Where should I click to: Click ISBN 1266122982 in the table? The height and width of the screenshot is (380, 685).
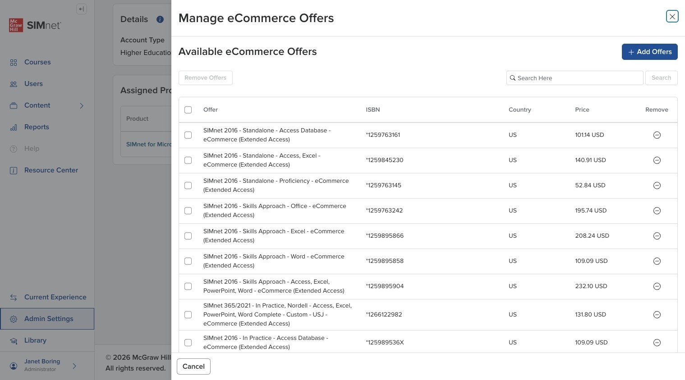pyautogui.click(x=384, y=315)
